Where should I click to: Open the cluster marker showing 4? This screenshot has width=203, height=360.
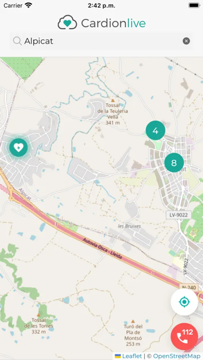[155, 130]
